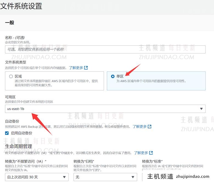Click the 启用自动备份 label text
The width and height of the screenshot is (214, 183).
click(21, 133)
